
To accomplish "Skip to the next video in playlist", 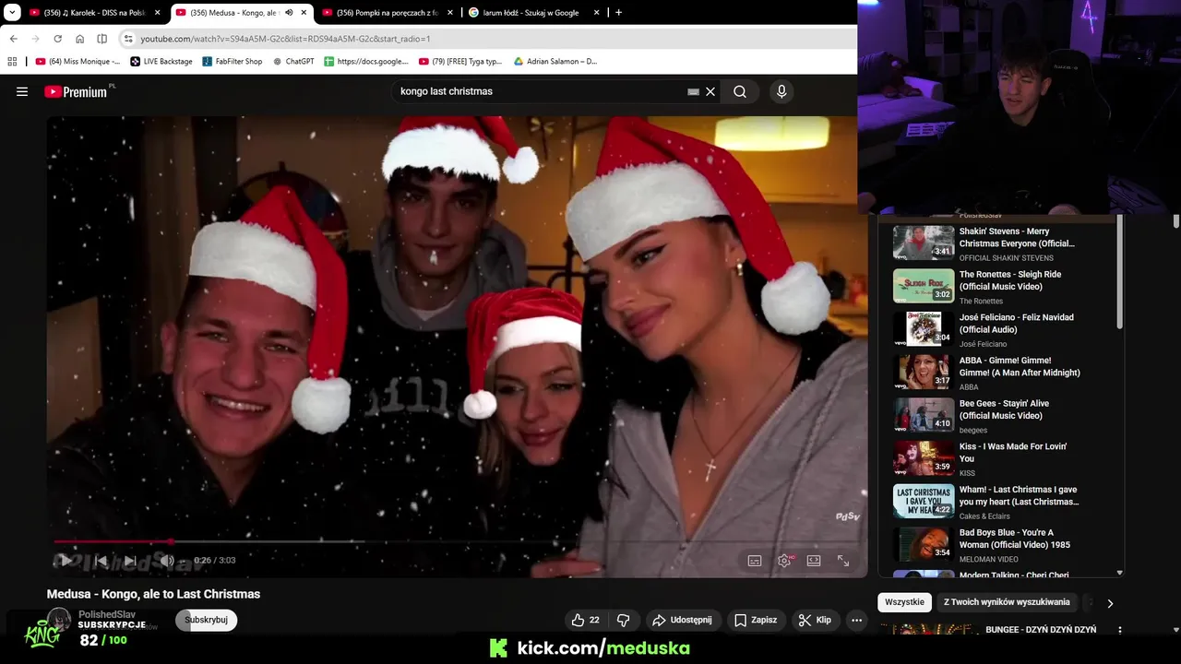I will (130, 560).
